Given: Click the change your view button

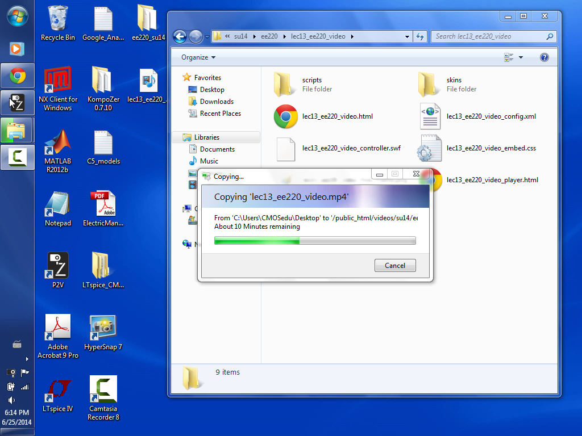Looking at the screenshot, I should point(509,57).
